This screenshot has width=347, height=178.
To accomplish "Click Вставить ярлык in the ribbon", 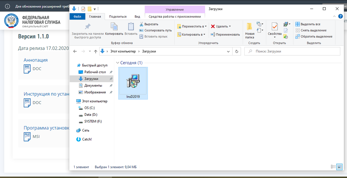I will [153, 36].
